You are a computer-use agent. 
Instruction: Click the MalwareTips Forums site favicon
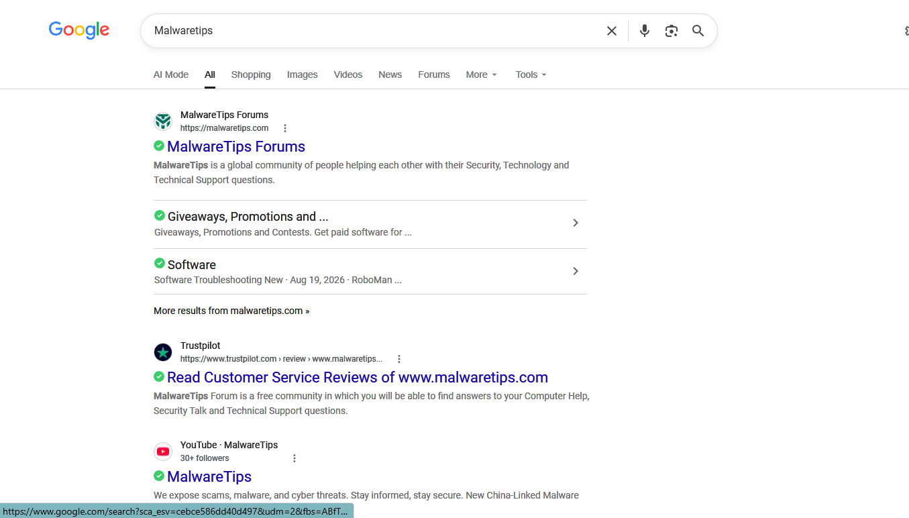pyautogui.click(x=163, y=121)
